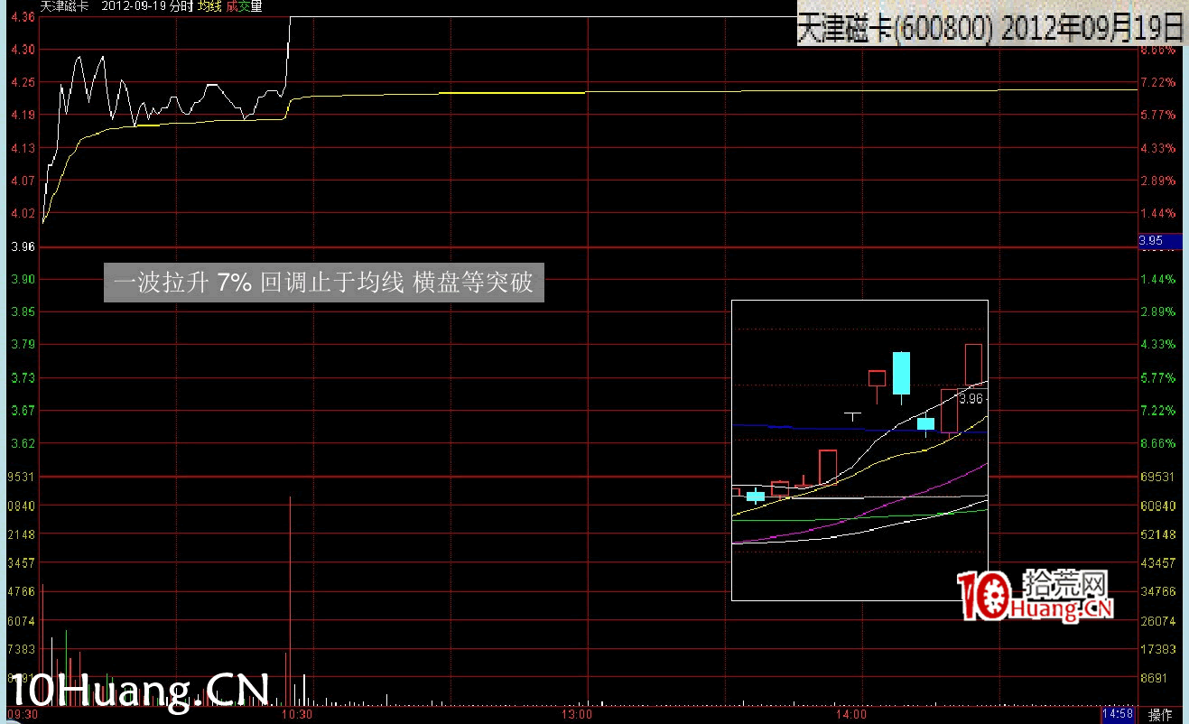Click the 4.25 price axis label
This screenshot has width=1189, height=724.
point(23,82)
